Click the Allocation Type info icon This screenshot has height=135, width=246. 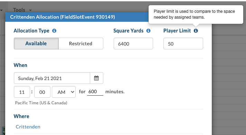click(54, 31)
